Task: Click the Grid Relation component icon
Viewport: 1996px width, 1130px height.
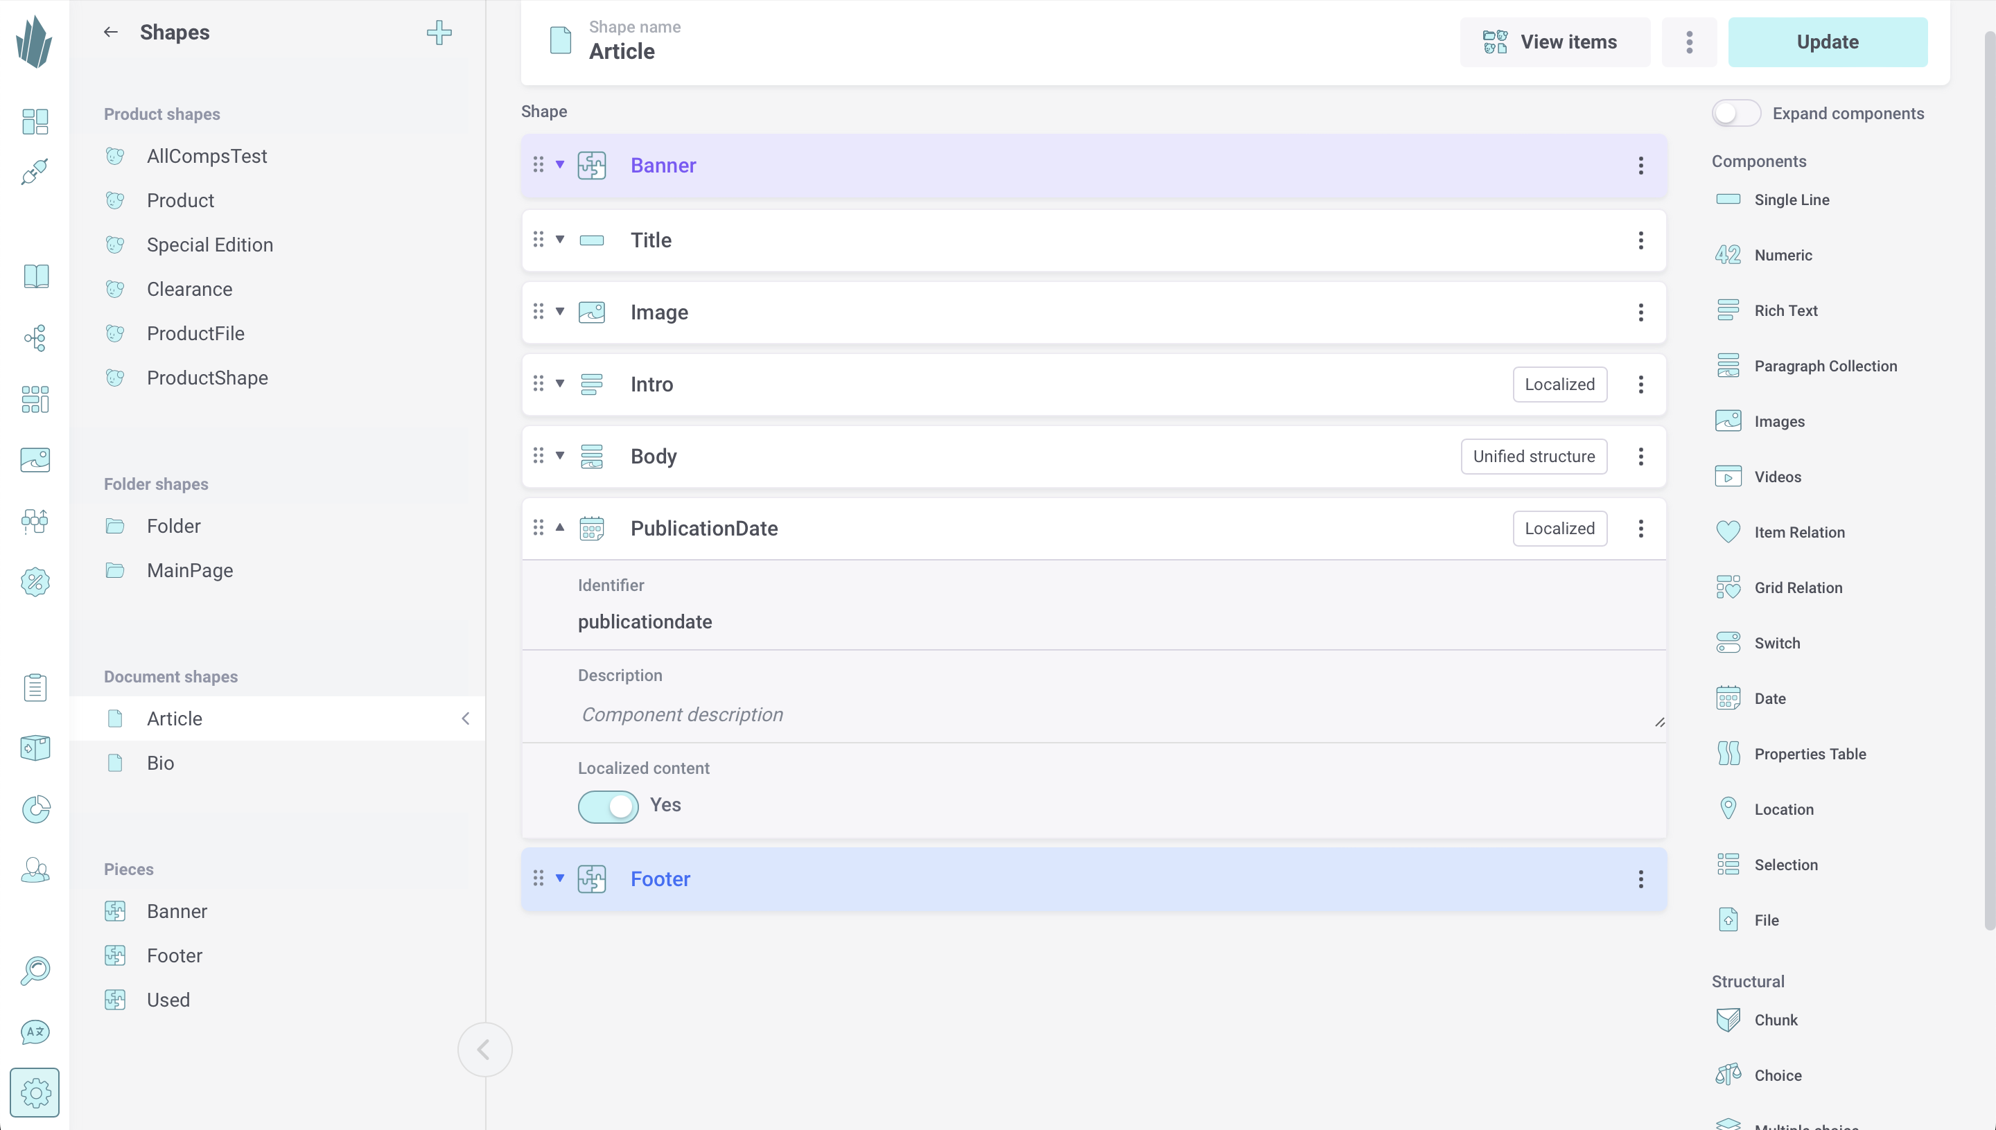Action: [x=1728, y=586]
